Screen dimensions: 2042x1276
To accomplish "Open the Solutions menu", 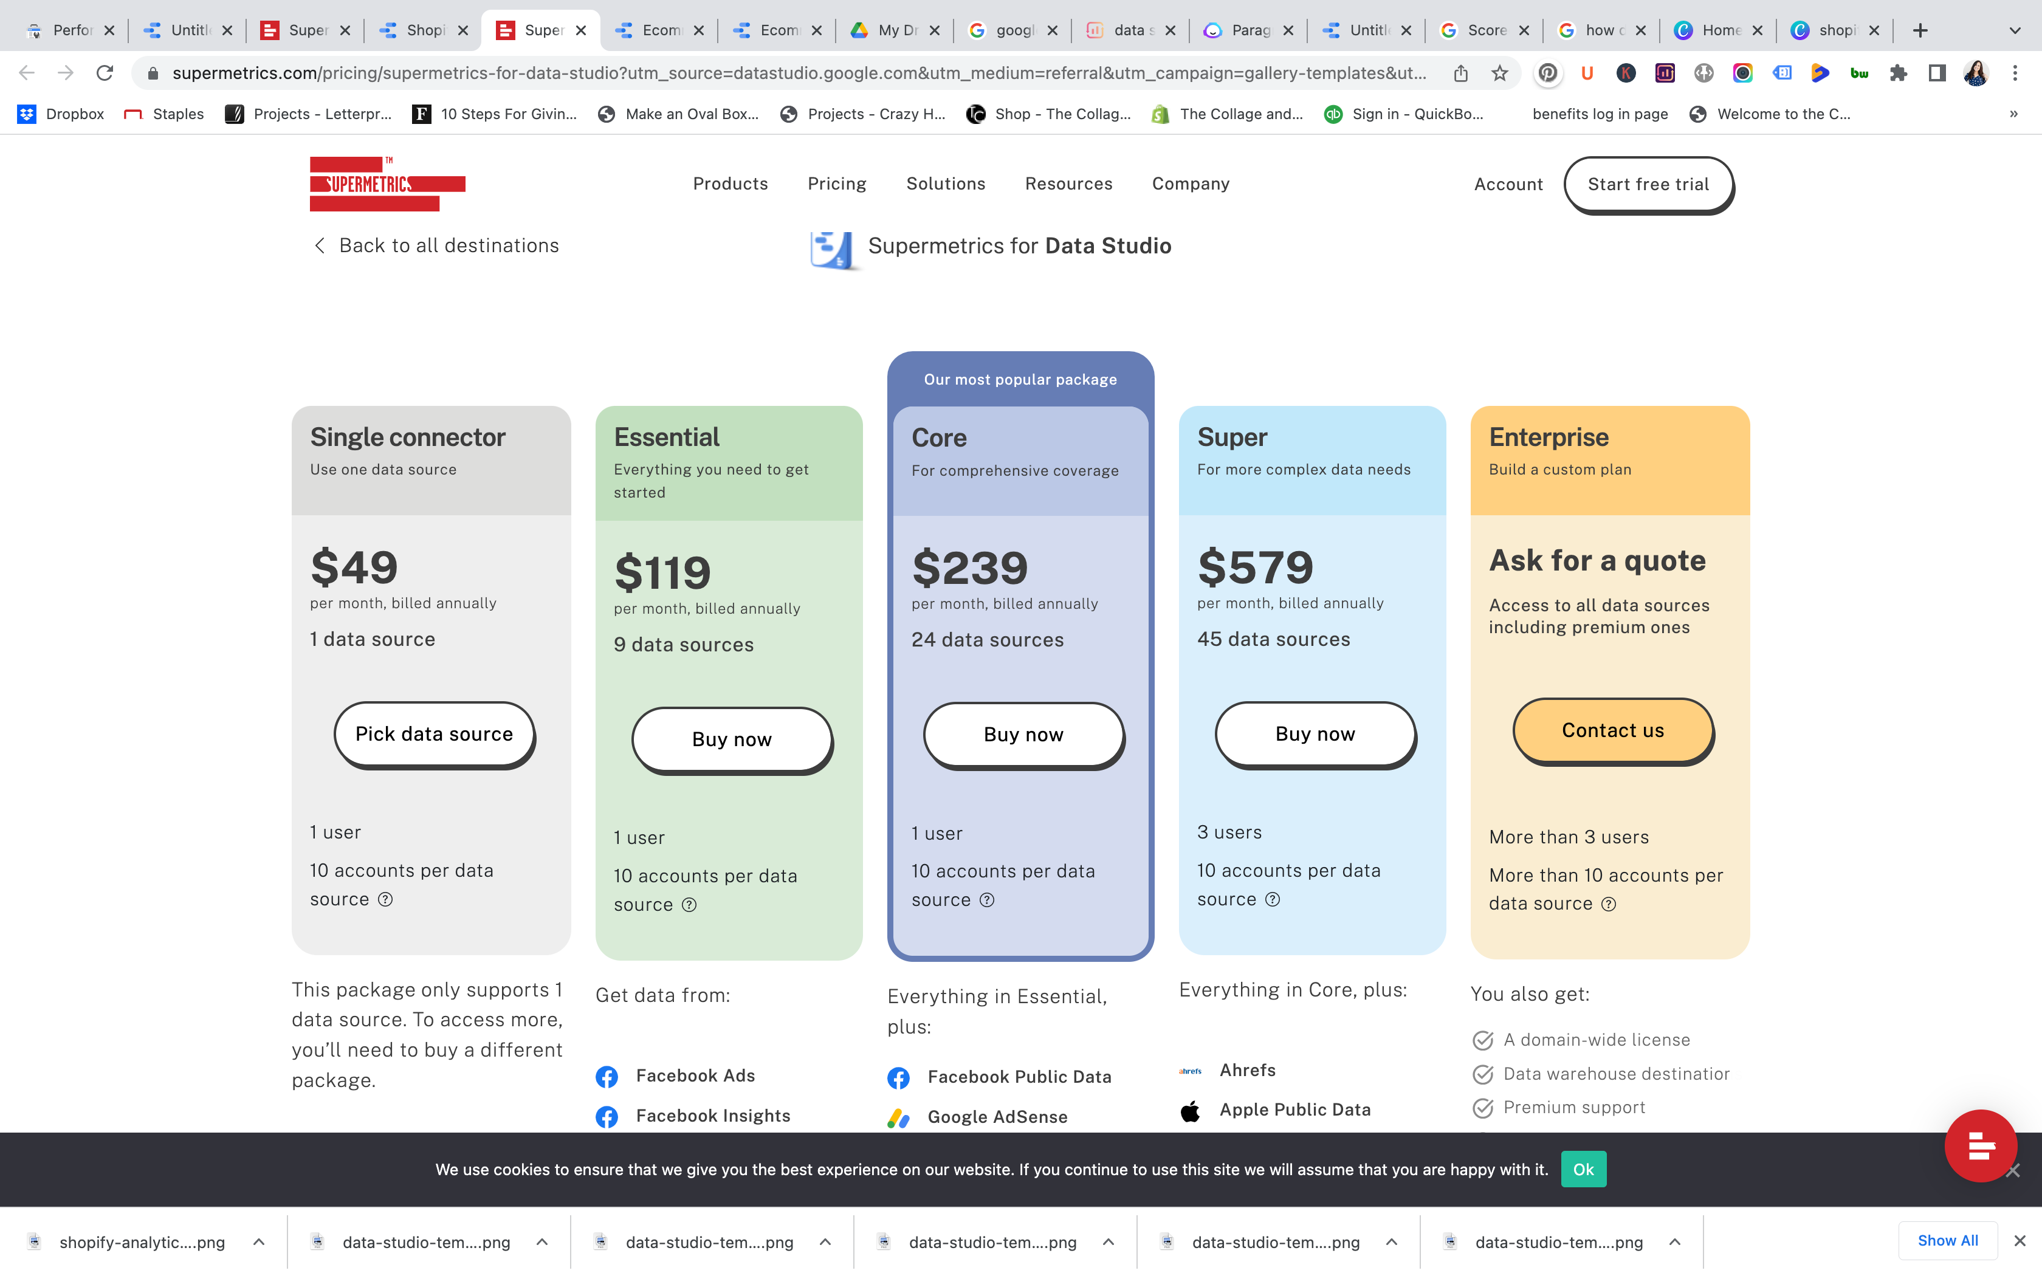I will 946,184.
